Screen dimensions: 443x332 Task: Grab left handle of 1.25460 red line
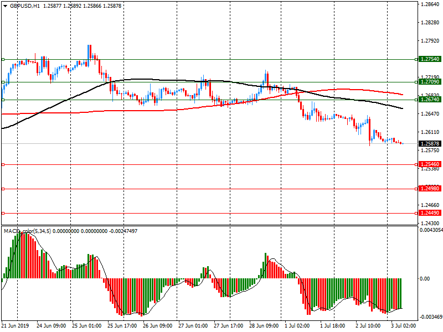tap(3, 164)
